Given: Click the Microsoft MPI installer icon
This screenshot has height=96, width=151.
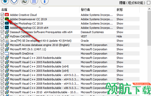Looking at the screenshot, I should tap(7, 49).
